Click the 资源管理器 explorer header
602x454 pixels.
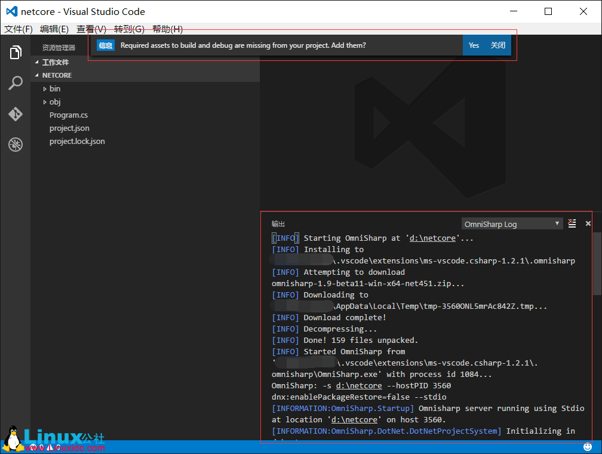coord(59,48)
